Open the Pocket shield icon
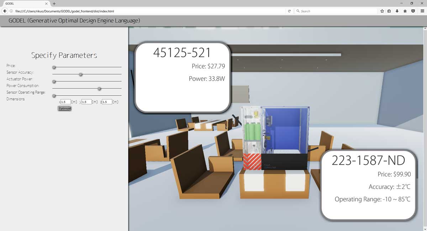The height and width of the screenshot is (231, 427). [x=413, y=11]
